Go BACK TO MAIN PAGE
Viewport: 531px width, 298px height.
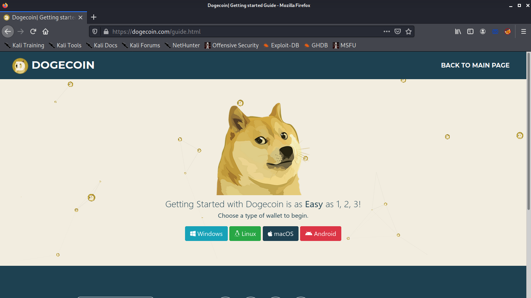475,65
